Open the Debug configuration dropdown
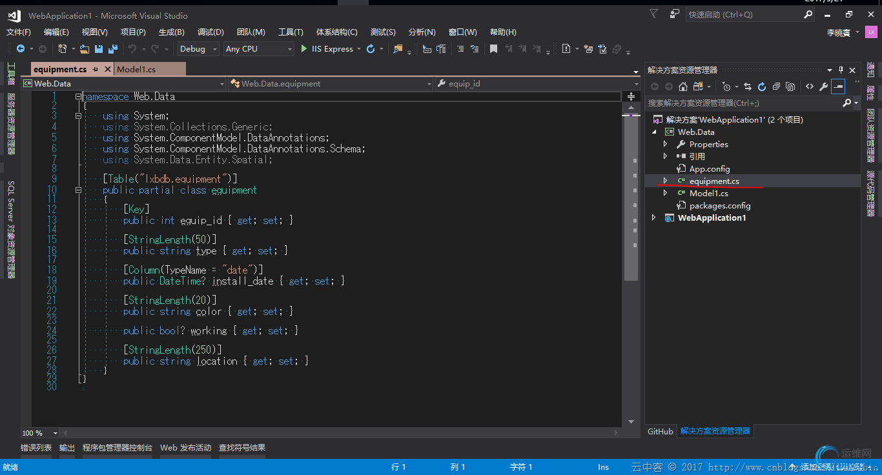The image size is (882, 475). 198,49
